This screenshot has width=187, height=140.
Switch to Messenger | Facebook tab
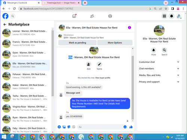click(22, 3)
